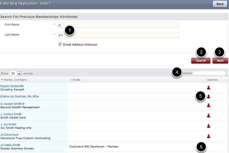Click the person icon for Dejorn Goldsmith
This screenshot has height=153, width=229.
click(x=209, y=87)
